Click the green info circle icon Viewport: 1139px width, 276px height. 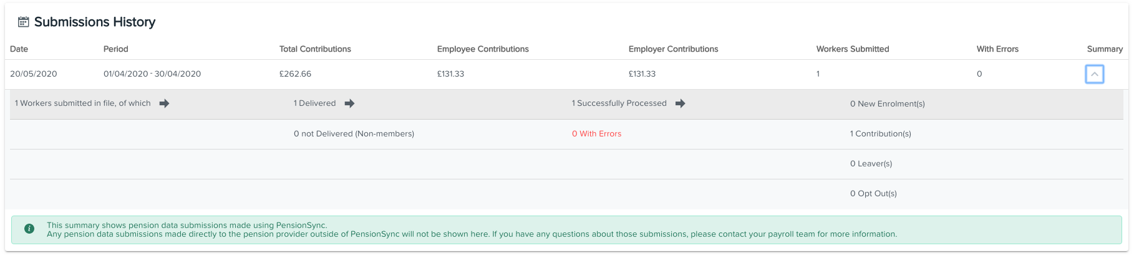click(29, 229)
